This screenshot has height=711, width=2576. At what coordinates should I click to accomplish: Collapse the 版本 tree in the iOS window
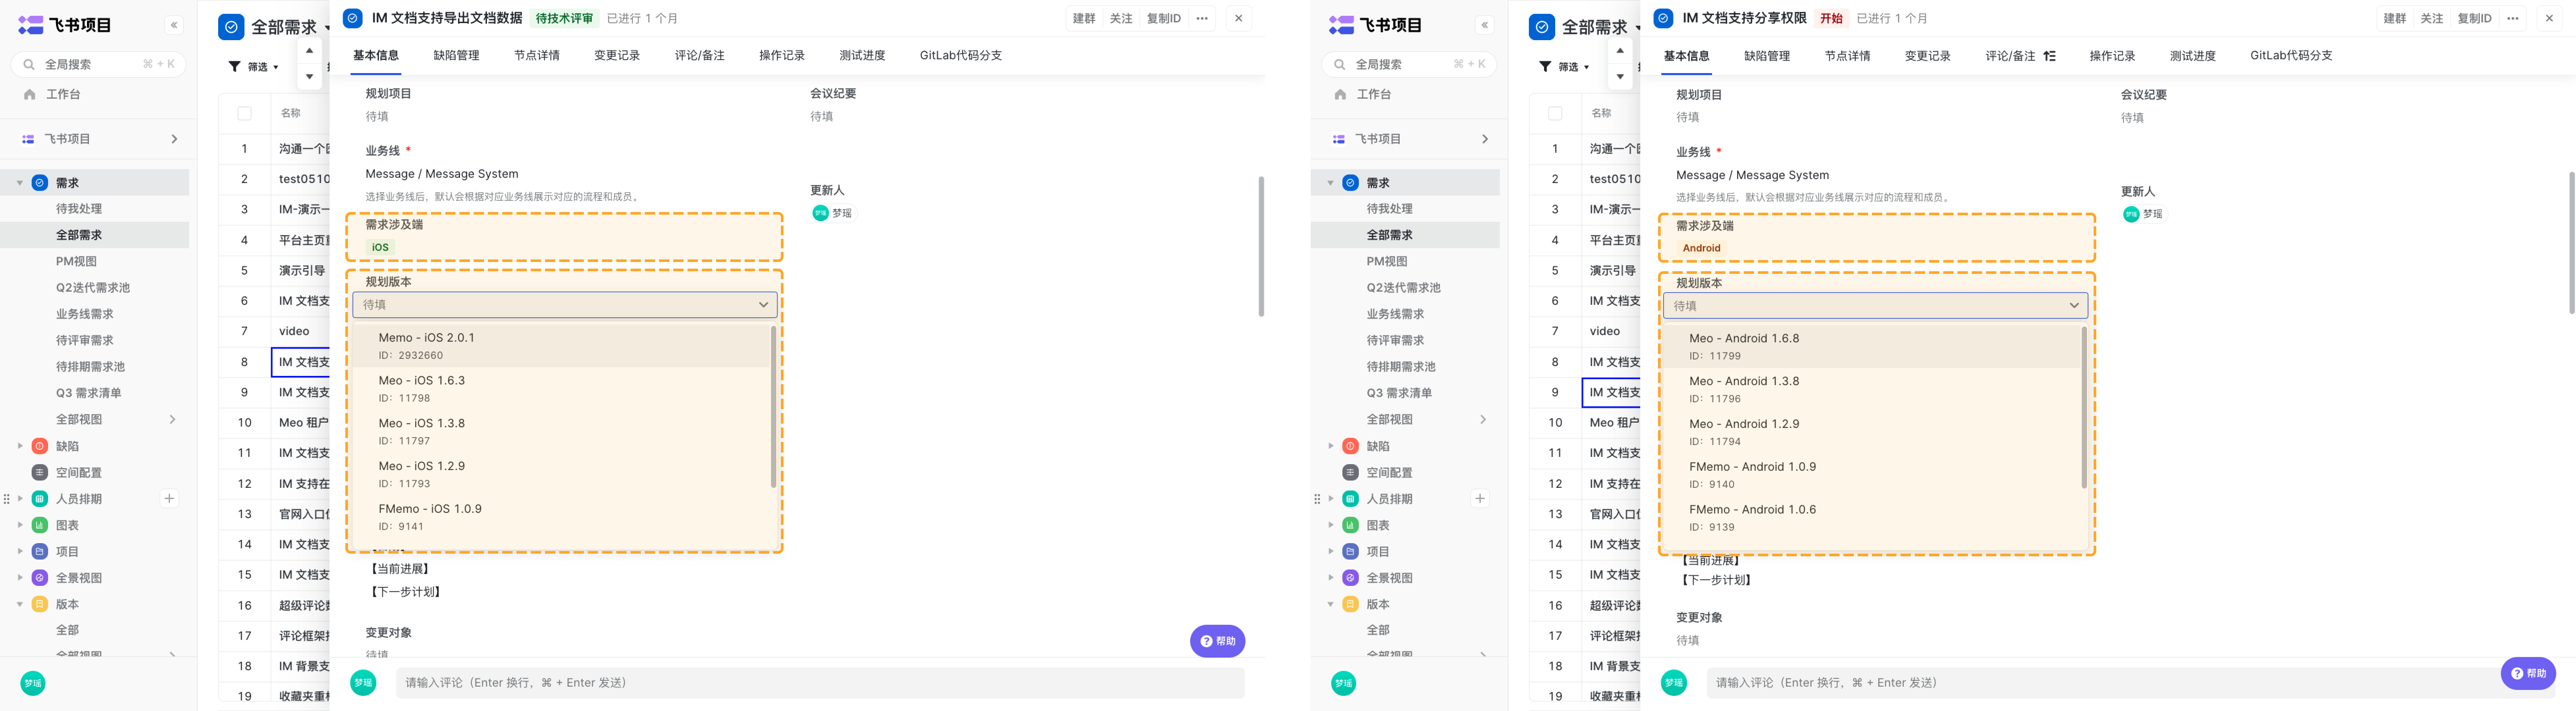20,604
